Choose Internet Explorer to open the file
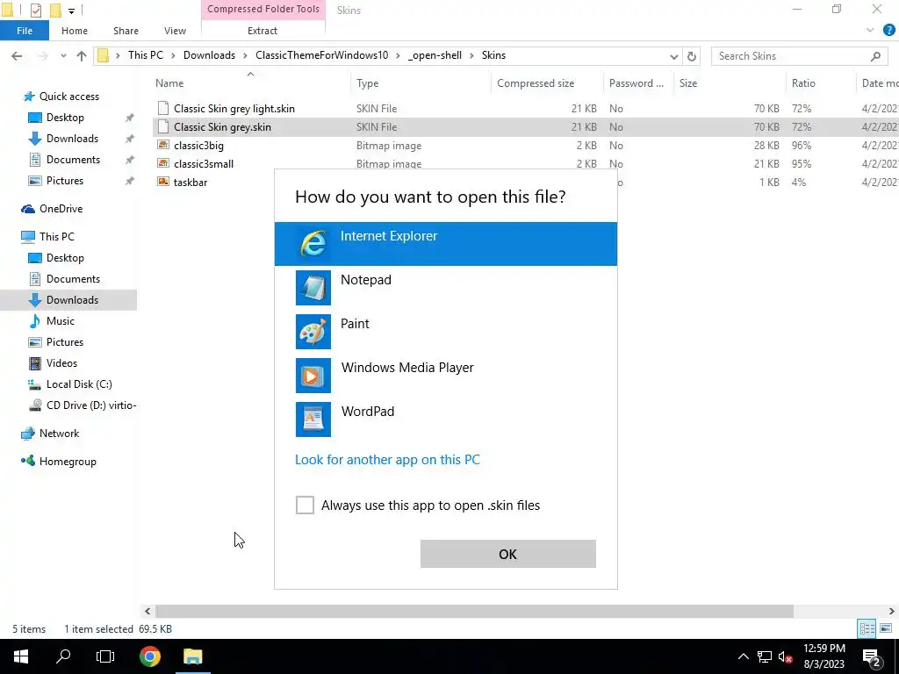Viewport: 899px width, 674px height. 445,244
